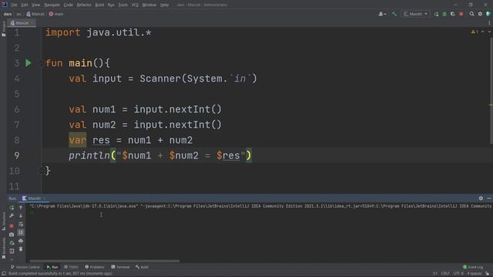Open Search Everywhere magnifier icon
The width and height of the screenshot is (493, 277).
tap(471, 14)
